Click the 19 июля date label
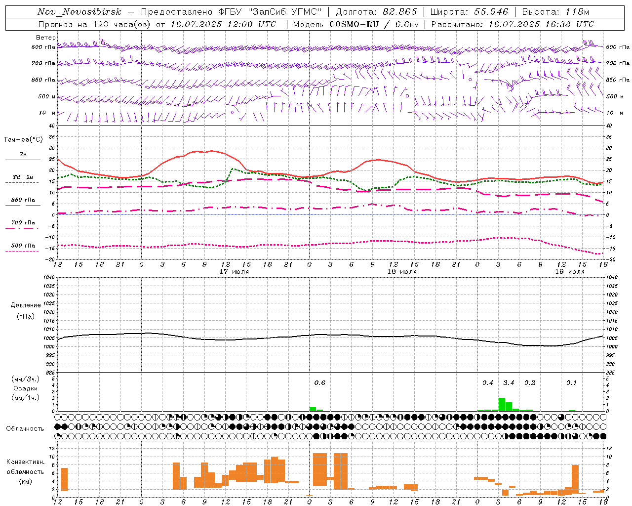Image resolution: width=632 pixels, height=506 pixels. 570,272
